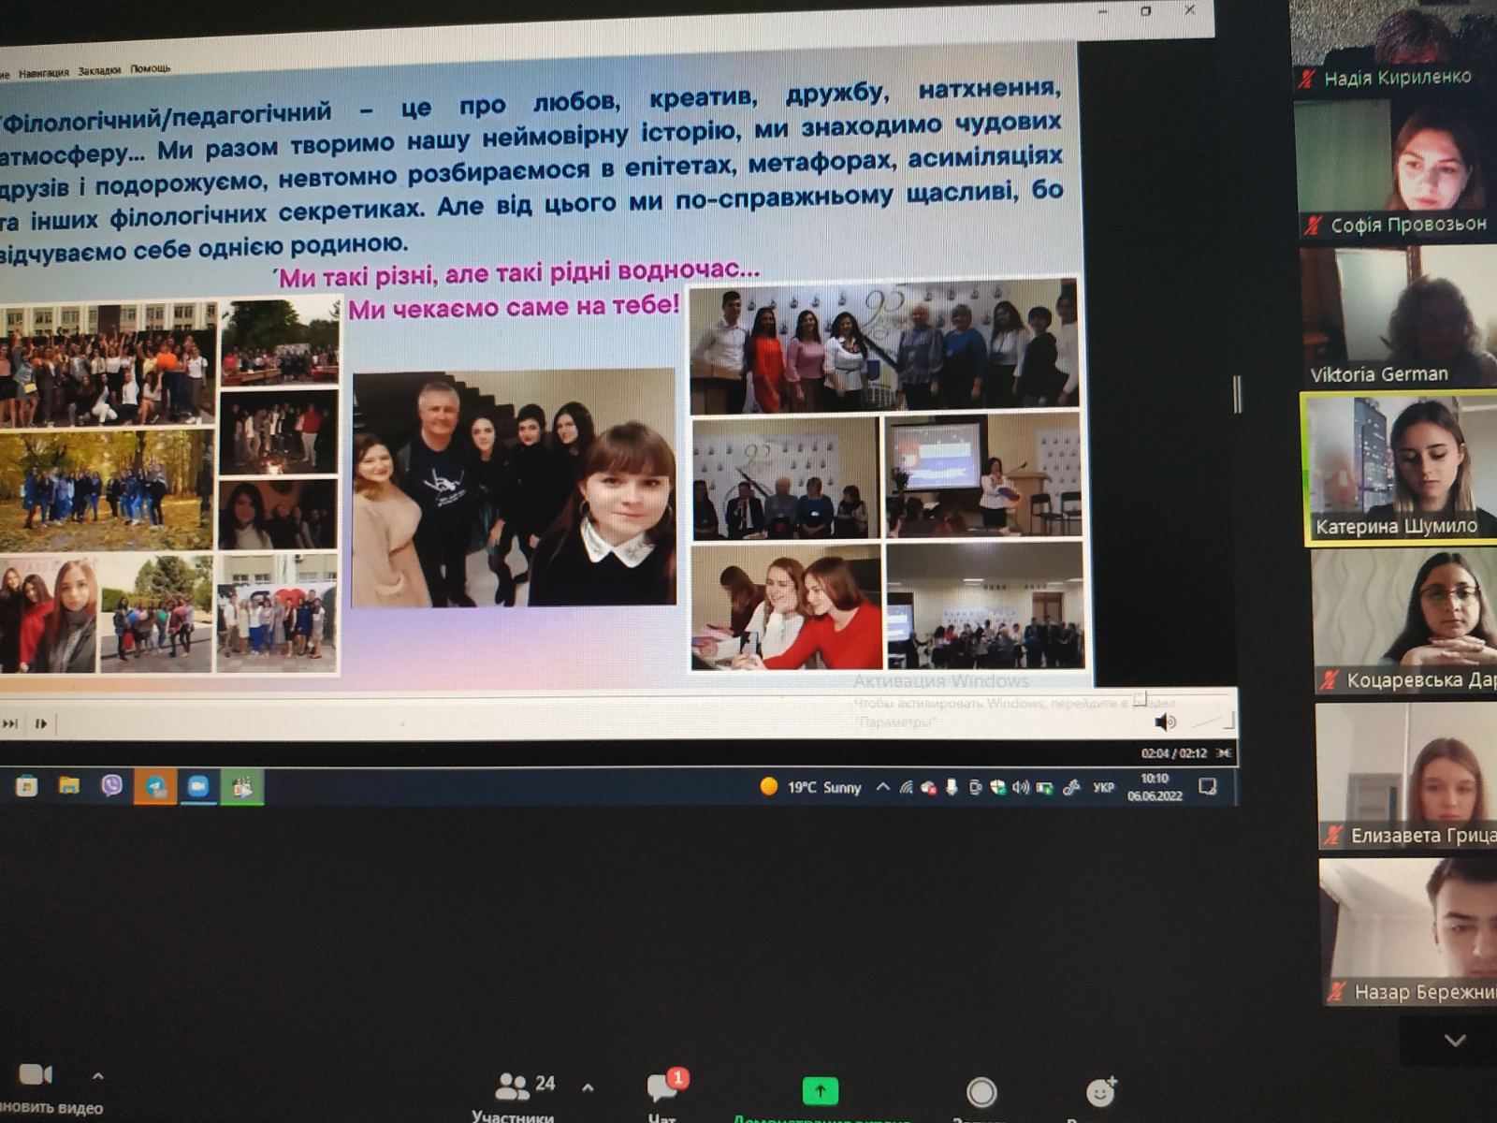Switch to Zoom taskbar icon

[198, 787]
